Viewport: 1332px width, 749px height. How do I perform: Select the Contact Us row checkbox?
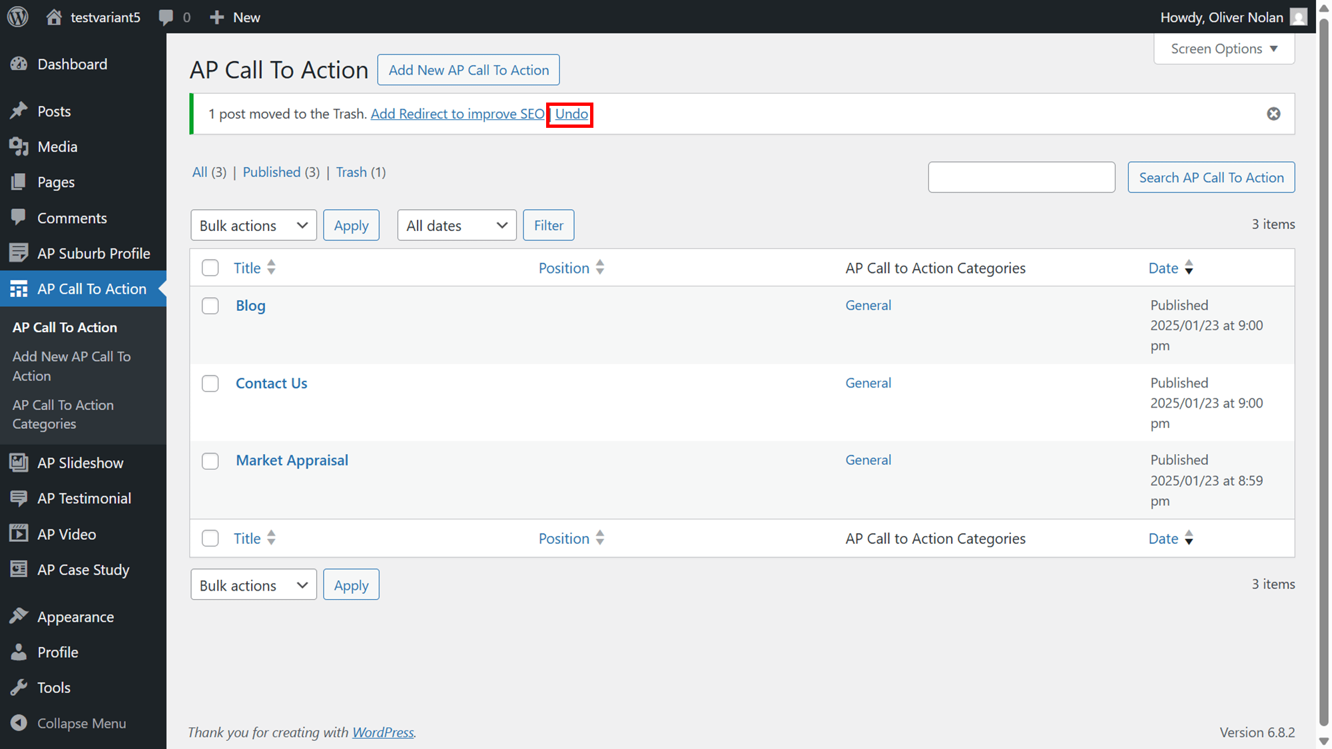(210, 383)
